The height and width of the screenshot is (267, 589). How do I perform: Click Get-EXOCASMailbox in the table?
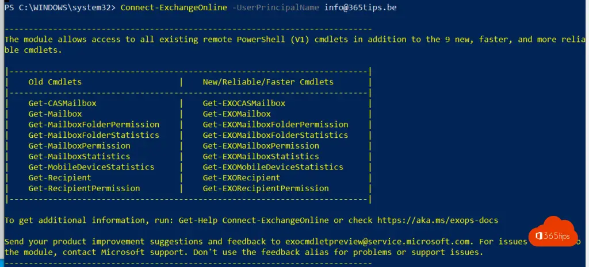(x=244, y=103)
